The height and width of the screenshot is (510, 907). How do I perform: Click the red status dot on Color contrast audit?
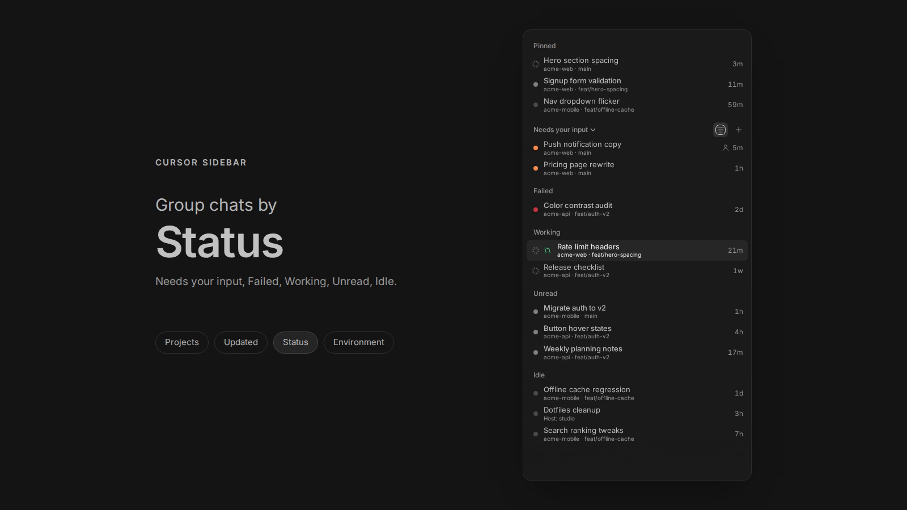click(536, 210)
